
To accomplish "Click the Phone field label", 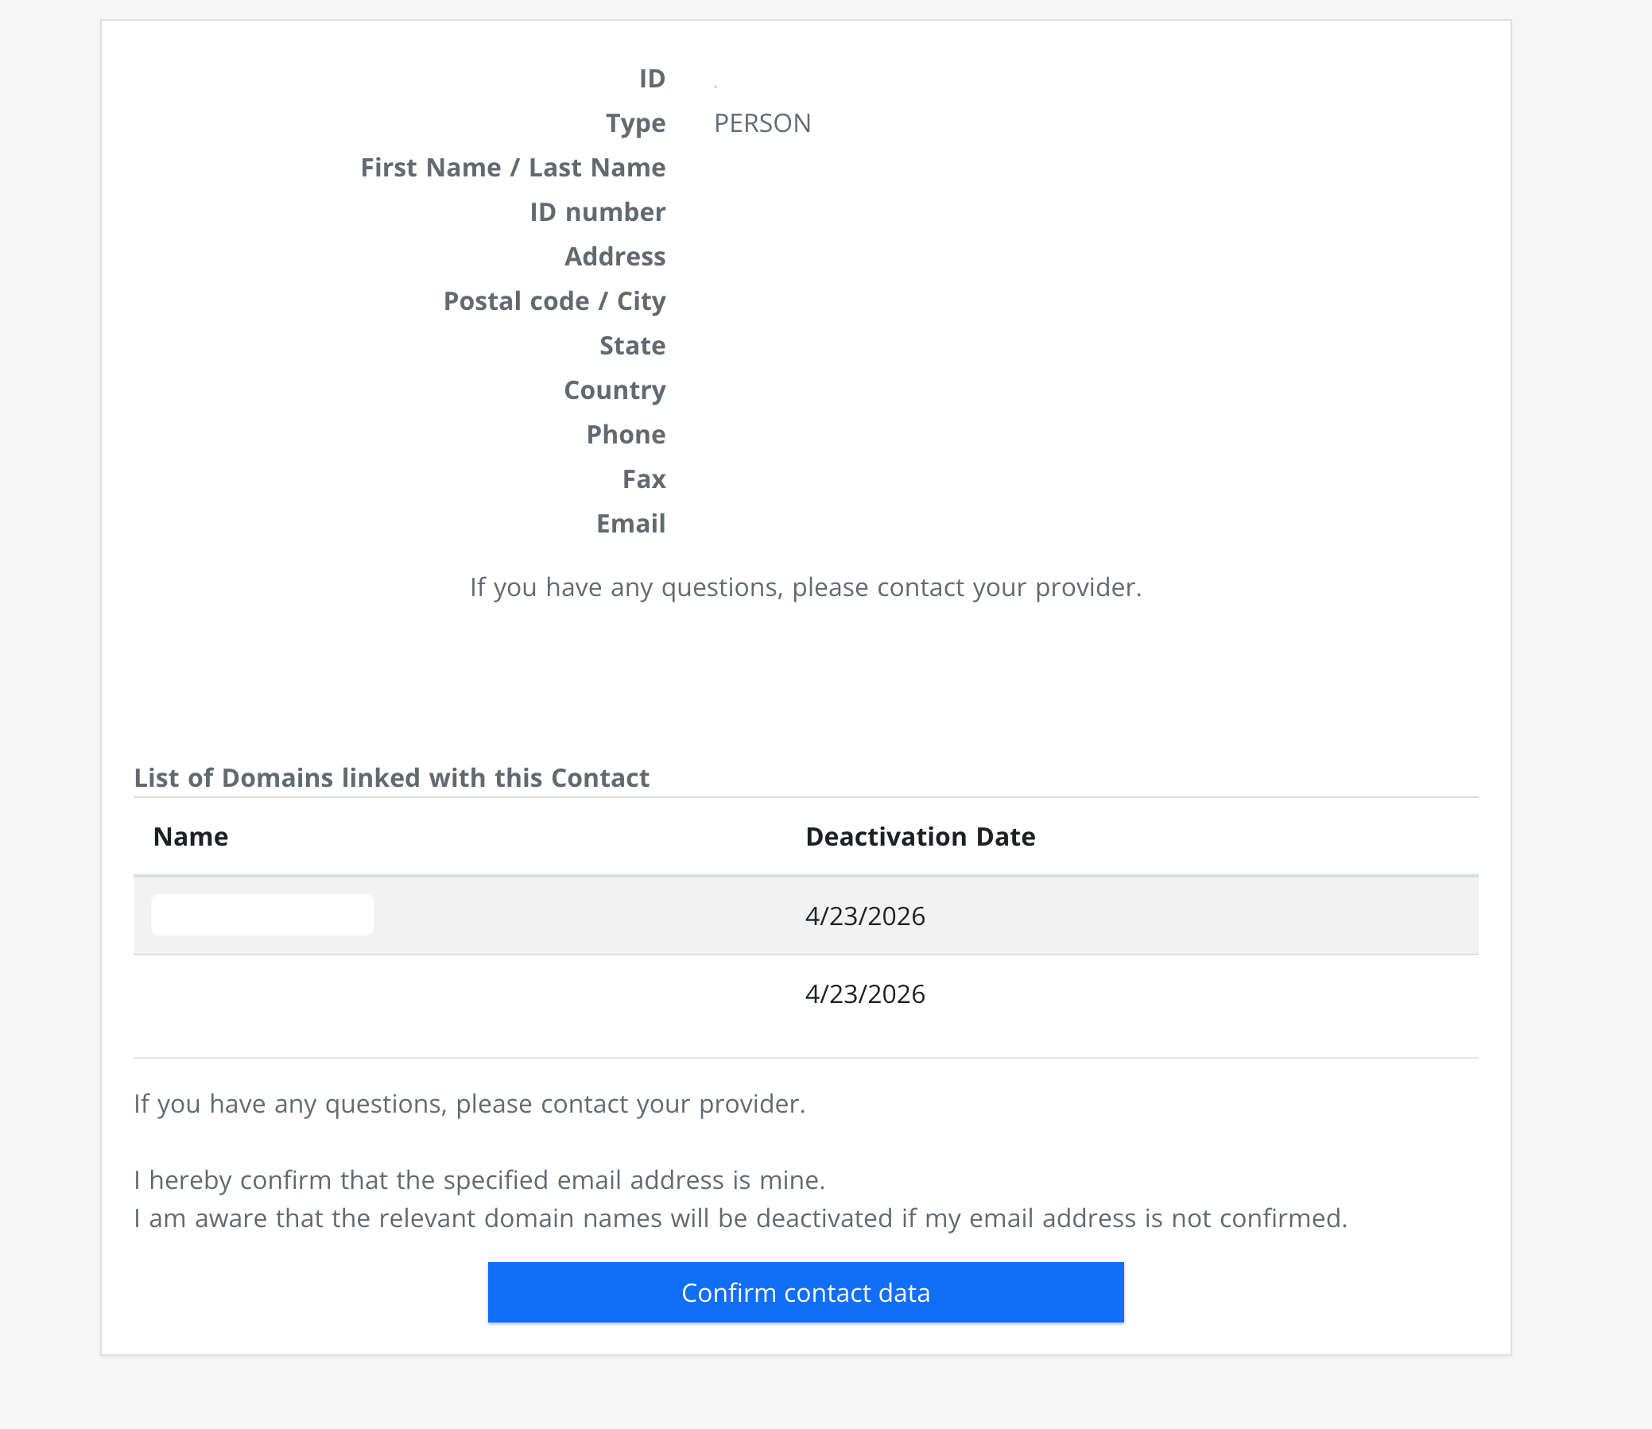I will pyautogui.click(x=626, y=435).
